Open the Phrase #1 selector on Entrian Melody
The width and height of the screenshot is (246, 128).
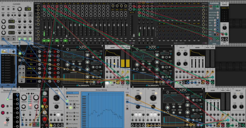(x=72, y=93)
